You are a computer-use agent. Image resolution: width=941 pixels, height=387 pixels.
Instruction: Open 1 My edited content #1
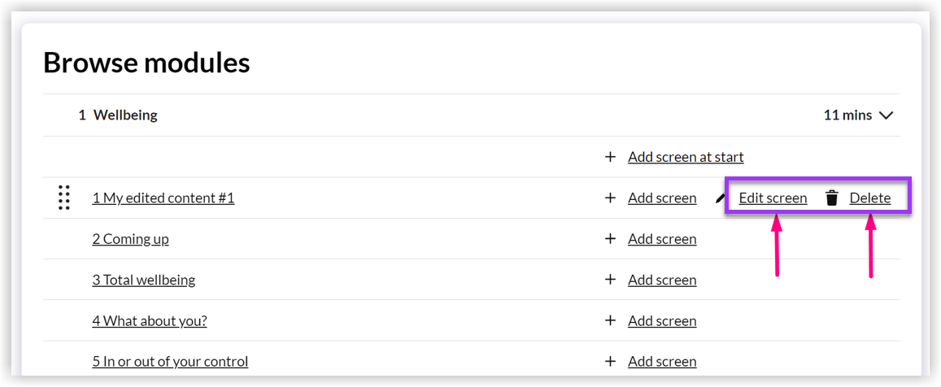[x=163, y=198]
